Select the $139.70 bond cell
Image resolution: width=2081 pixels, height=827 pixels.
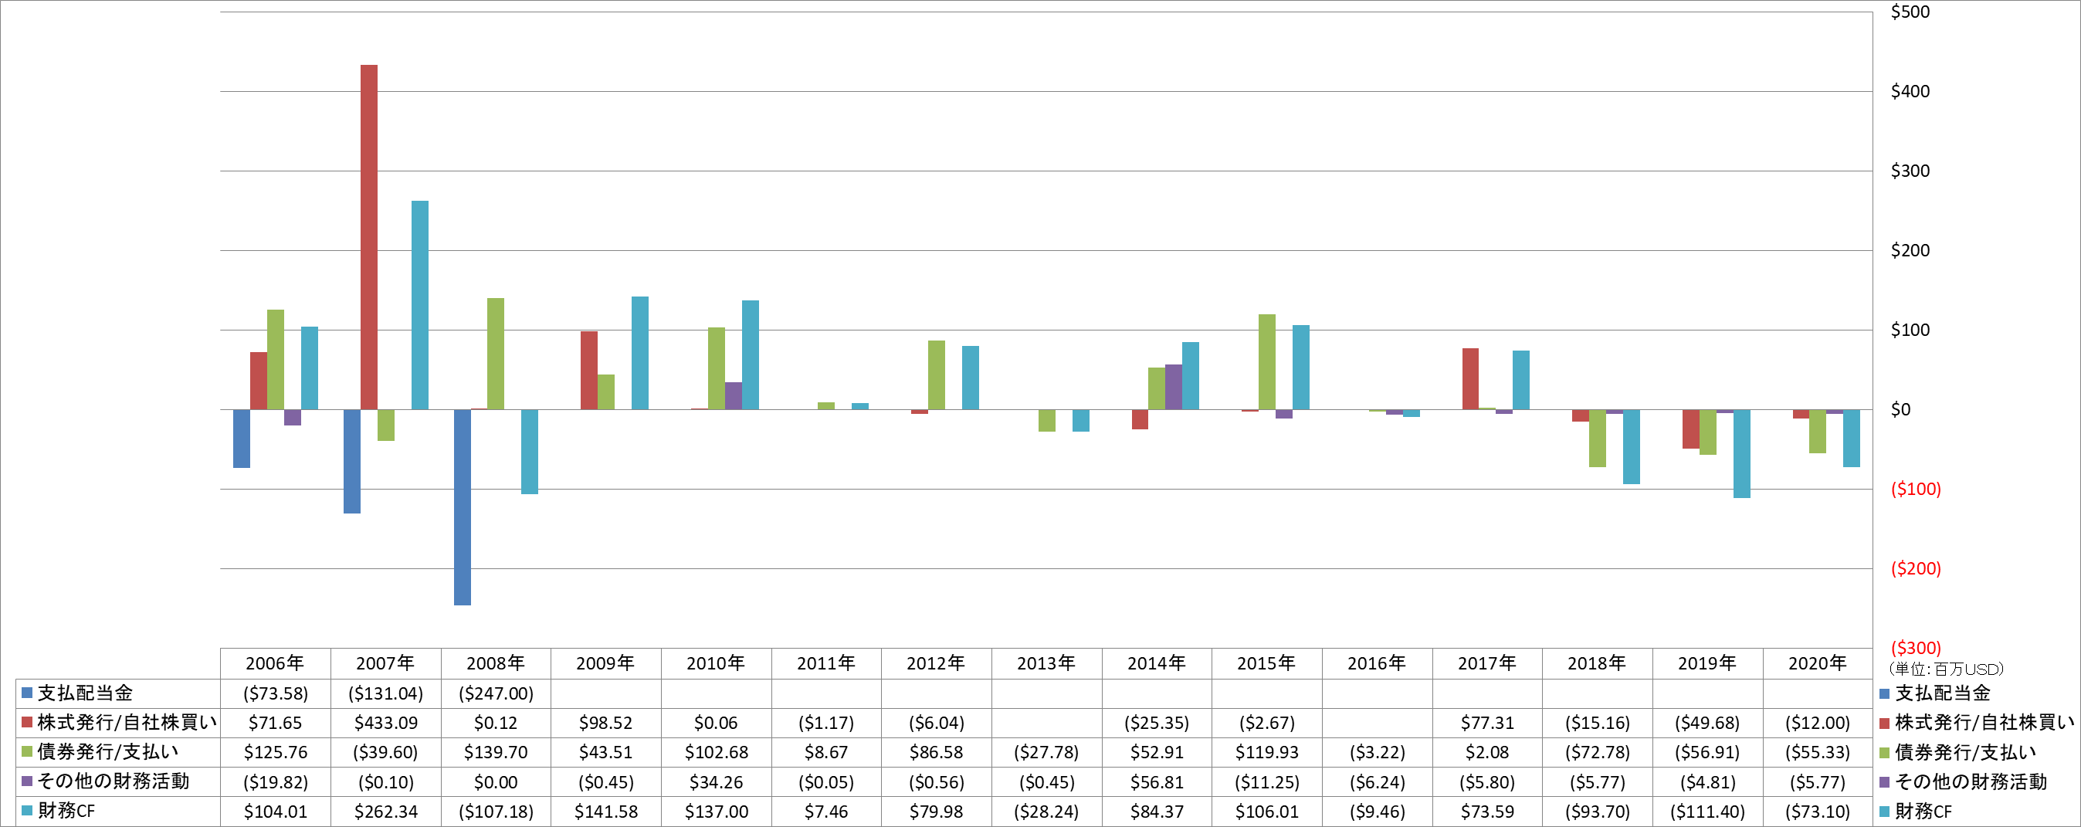(496, 752)
